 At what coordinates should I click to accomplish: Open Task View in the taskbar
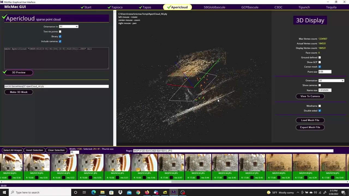[x=84, y=192]
